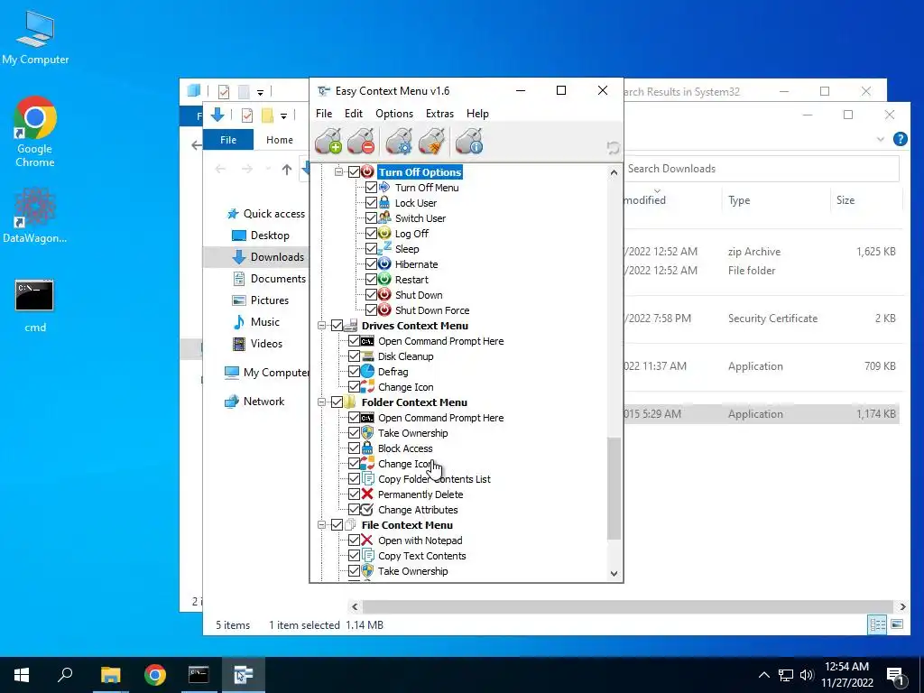Click the red X Permanently Delete icon
This screenshot has width=924, height=693.
(367, 494)
